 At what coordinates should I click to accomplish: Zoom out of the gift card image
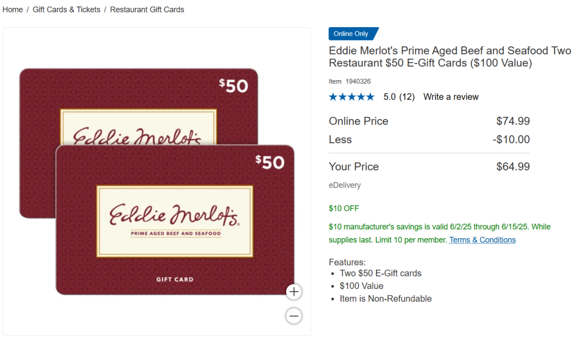(294, 315)
